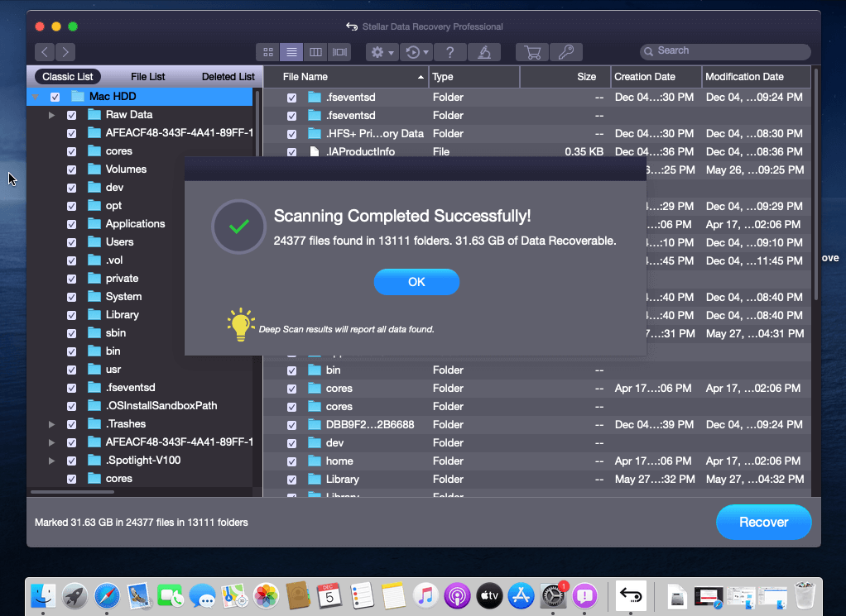846x616 pixels.
Task: Click the left panel horizontal scrollbar
Action: tap(72, 491)
